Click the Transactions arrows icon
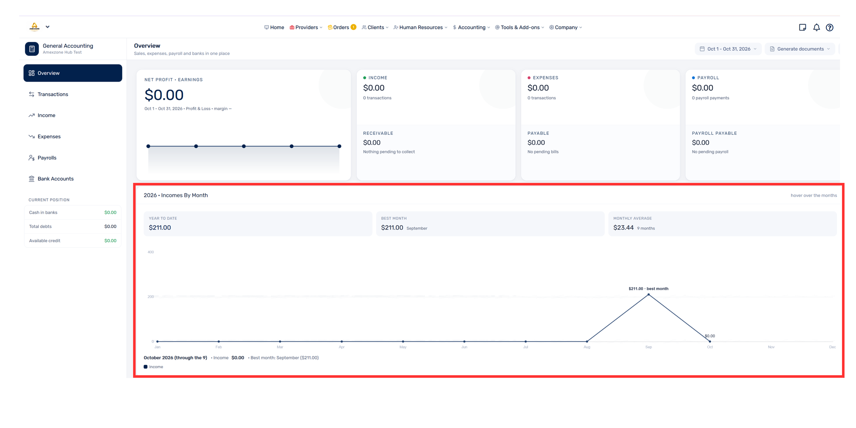The width and height of the screenshot is (856, 428). pos(32,94)
